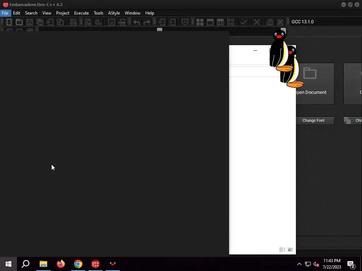This screenshot has width=362, height=271.
Task: Click the Stop Execution X toolbar icon
Action: (257, 22)
